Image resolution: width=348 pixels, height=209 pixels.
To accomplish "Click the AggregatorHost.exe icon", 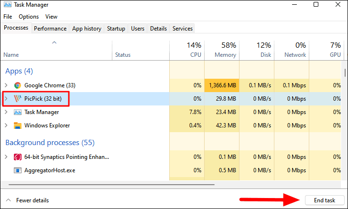I will [x=18, y=170].
